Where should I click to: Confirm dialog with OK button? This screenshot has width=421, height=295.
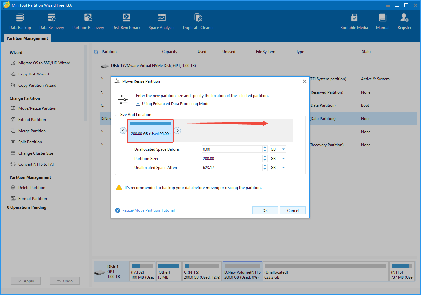(265, 210)
